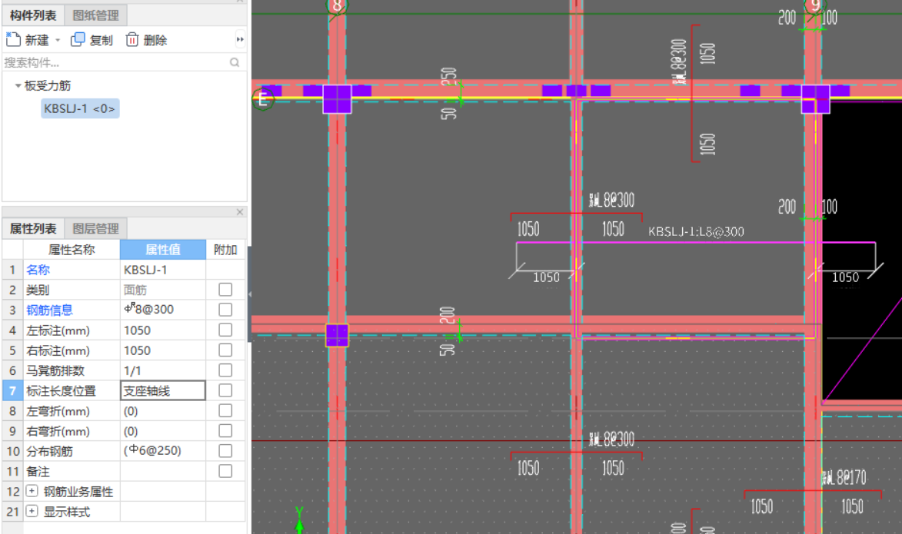Close the properties panel with X

(240, 212)
